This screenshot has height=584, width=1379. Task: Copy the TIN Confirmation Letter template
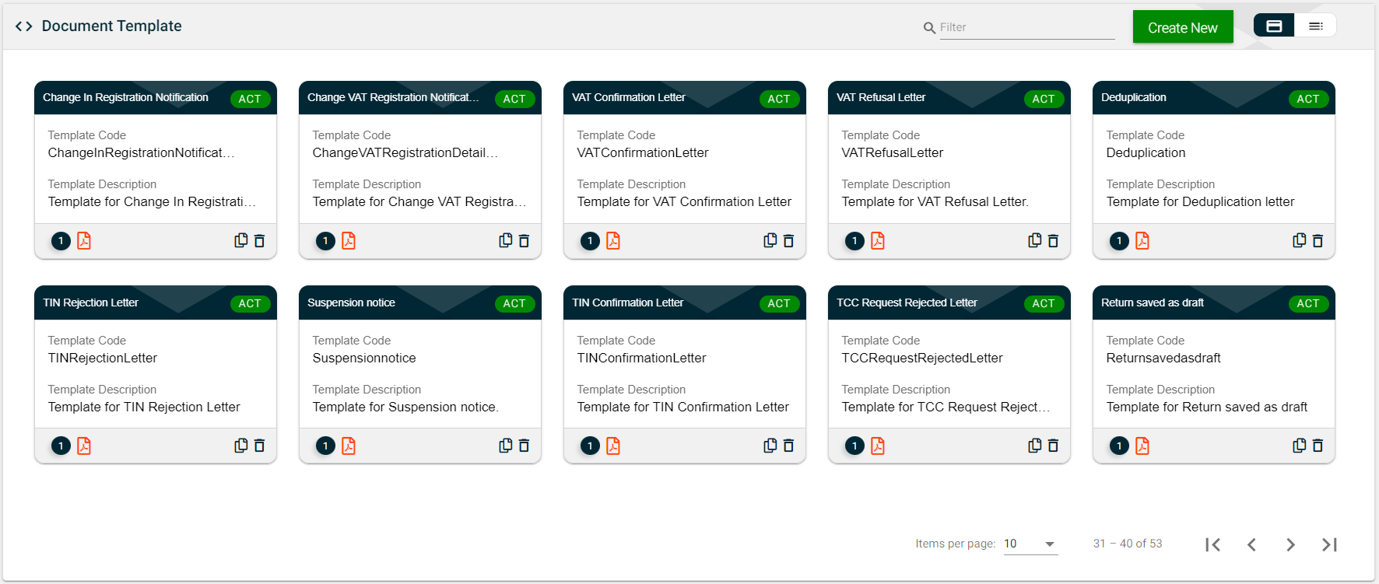[x=770, y=446]
